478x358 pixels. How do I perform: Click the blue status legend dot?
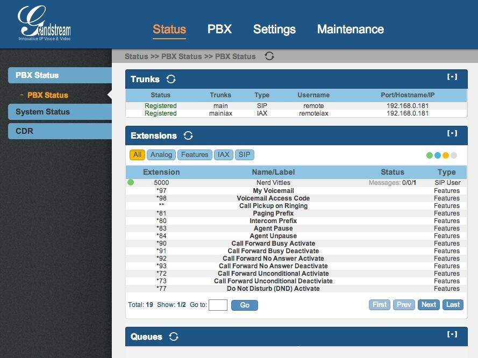tap(438, 155)
